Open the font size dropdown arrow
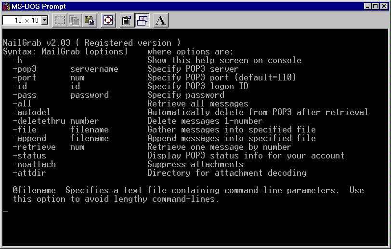Viewport: 391px width, 249px height. tap(45, 20)
